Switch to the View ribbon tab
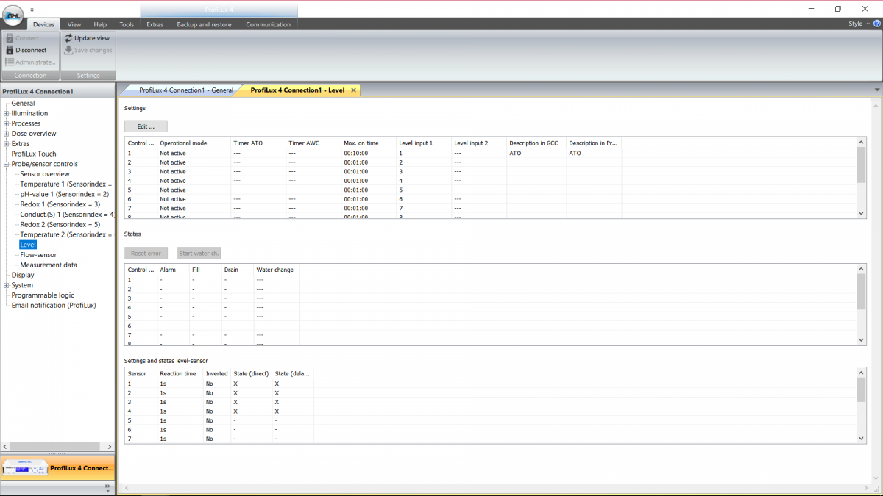Screen dimensions: 883x496 (x=74, y=24)
